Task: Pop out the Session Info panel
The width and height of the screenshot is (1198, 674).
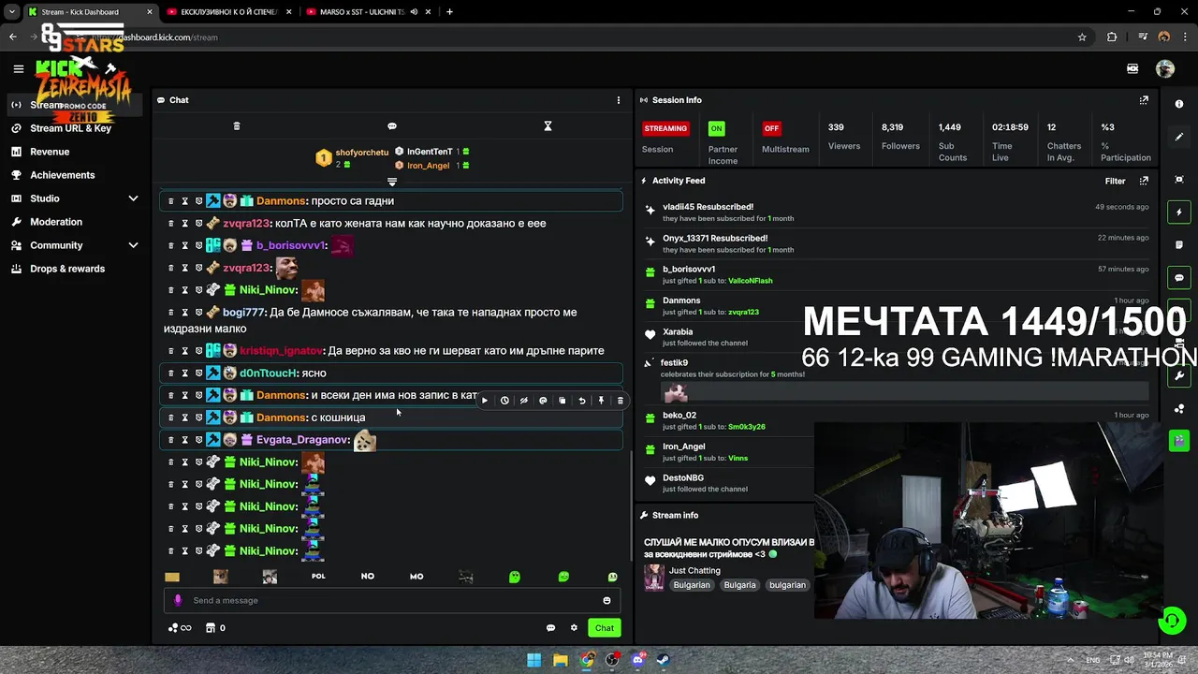Action: point(1144,100)
